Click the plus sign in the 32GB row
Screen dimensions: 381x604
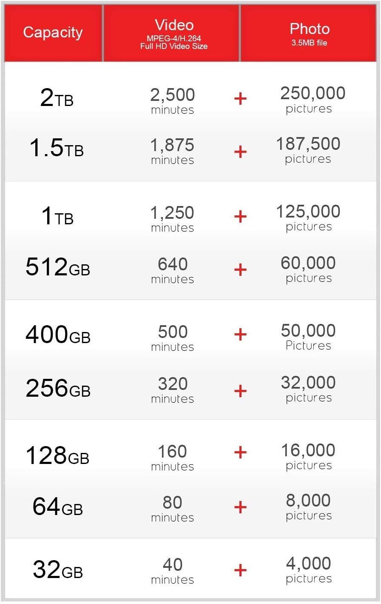[240, 570]
